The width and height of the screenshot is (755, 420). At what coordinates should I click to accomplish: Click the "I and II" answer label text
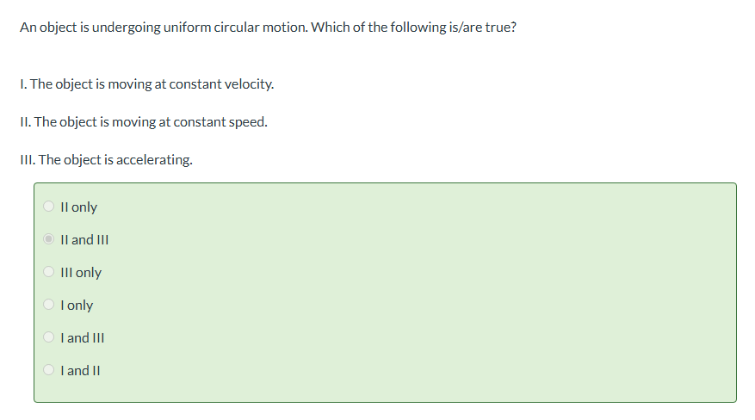[81, 370]
